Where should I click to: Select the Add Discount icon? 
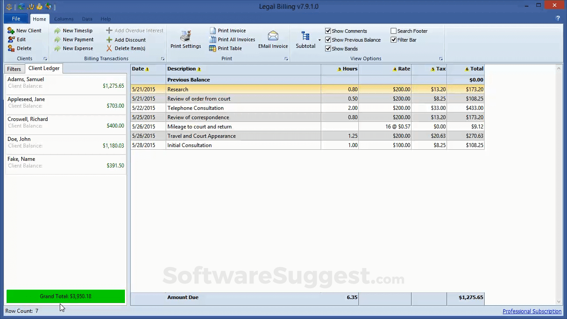click(x=109, y=39)
